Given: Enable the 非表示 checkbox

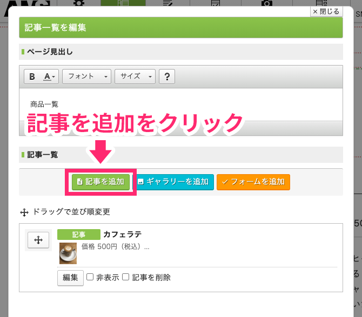Looking at the screenshot, I should (90, 277).
